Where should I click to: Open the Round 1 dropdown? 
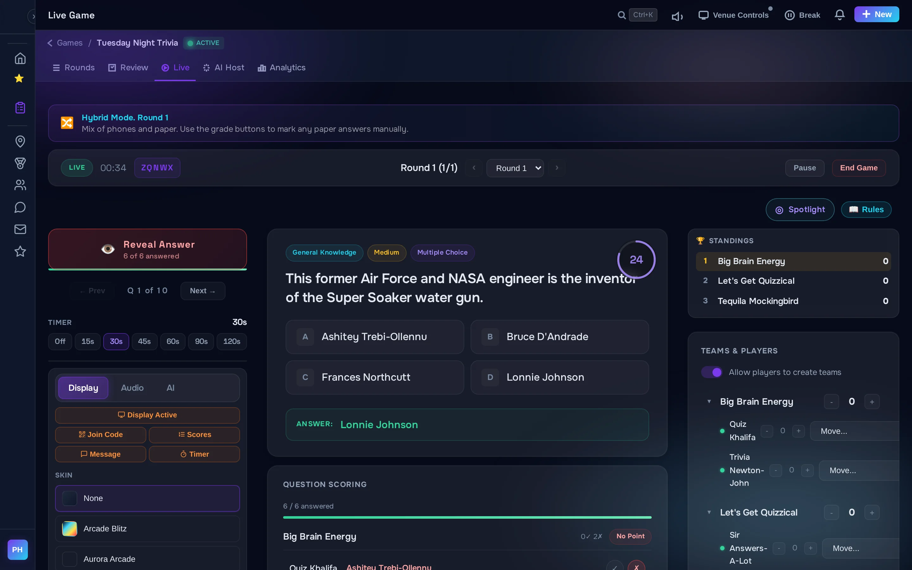click(x=515, y=168)
